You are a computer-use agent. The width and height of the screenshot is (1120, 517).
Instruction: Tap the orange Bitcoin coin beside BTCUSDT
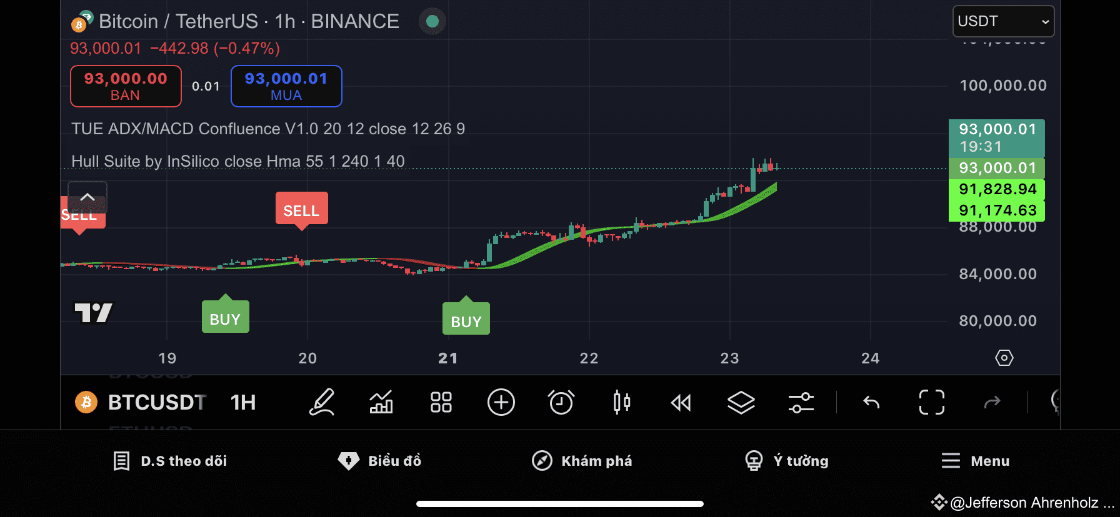(x=87, y=403)
